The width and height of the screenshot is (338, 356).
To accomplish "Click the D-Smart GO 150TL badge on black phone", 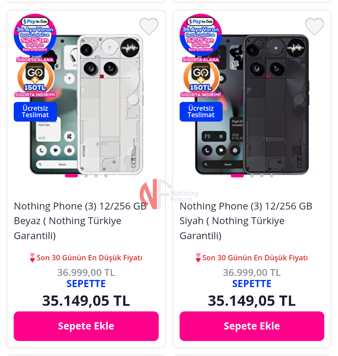I will [x=201, y=78].
